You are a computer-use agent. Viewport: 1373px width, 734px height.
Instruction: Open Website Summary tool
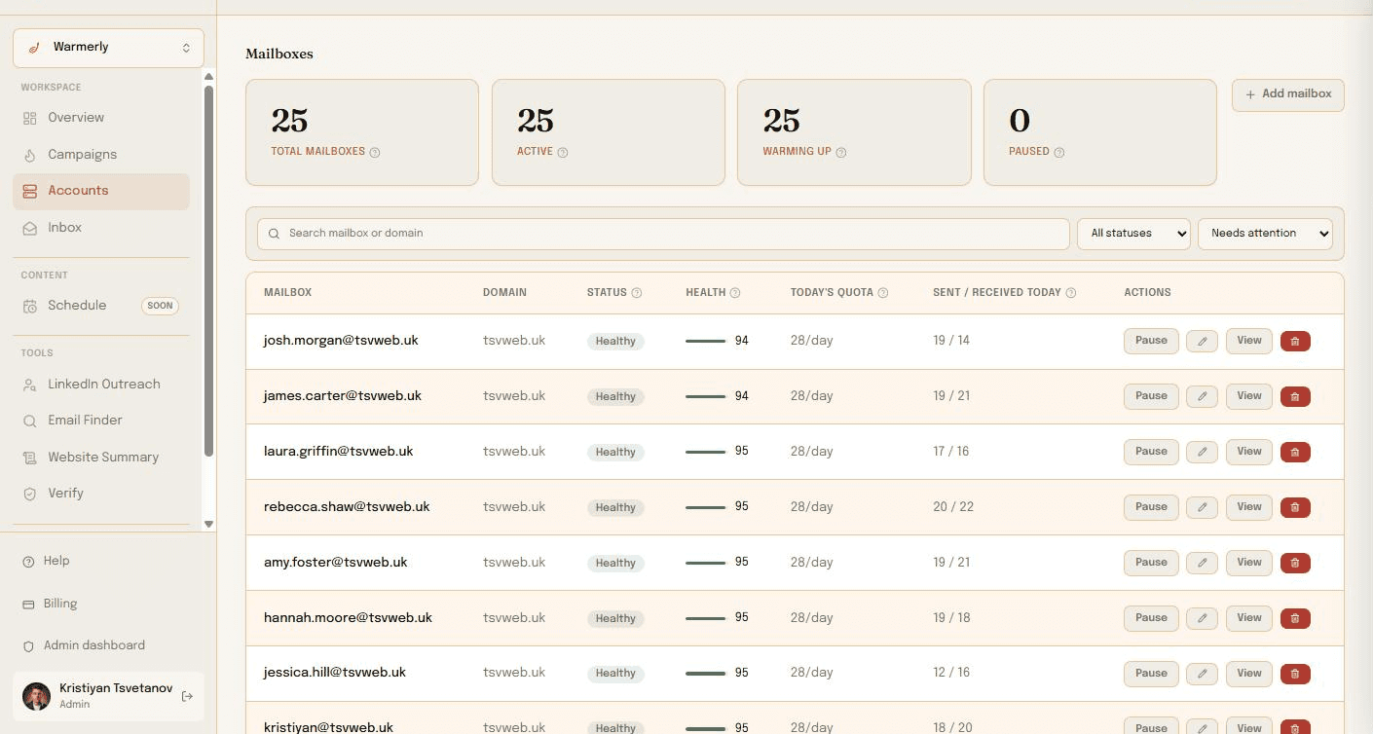coord(101,458)
